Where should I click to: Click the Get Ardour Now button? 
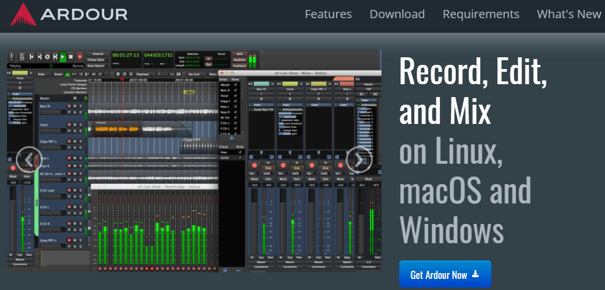[445, 275]
